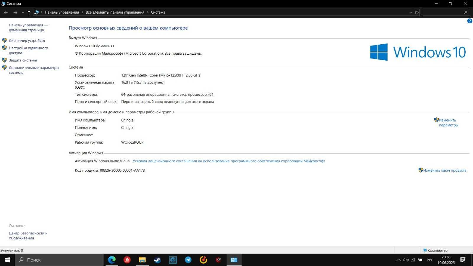
Task: Open Telegram from the taskbar
Action: click(188, 260)
